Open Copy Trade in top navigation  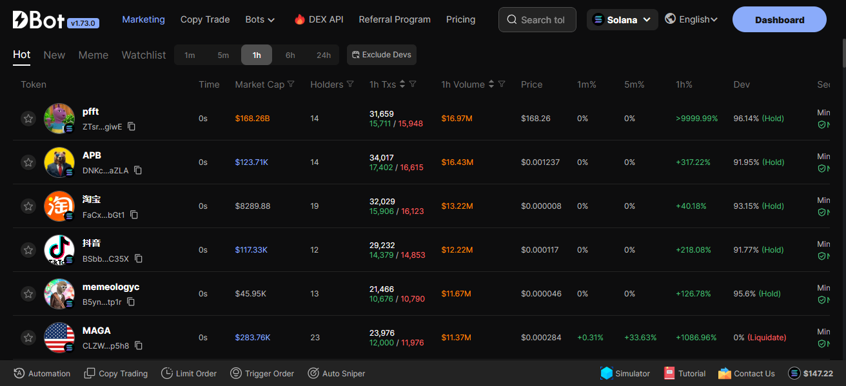(205, 19)
